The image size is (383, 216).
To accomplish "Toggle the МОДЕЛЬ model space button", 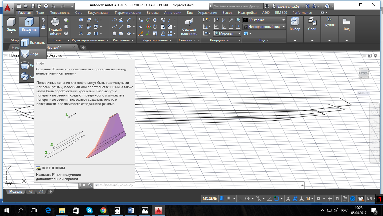I will 210,198.
